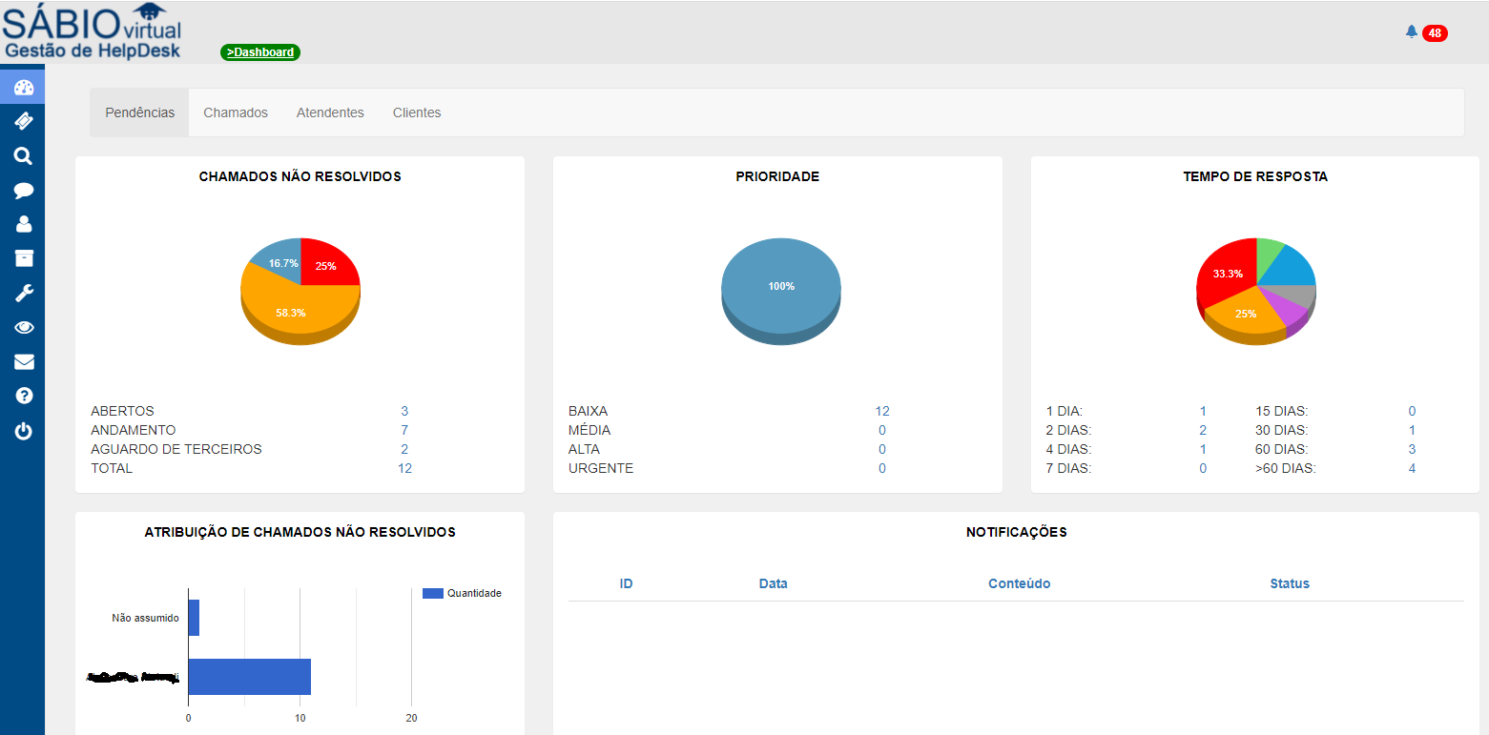Select the Pendências tab
The image size is (1489, 735).
[x=138, y=112]
